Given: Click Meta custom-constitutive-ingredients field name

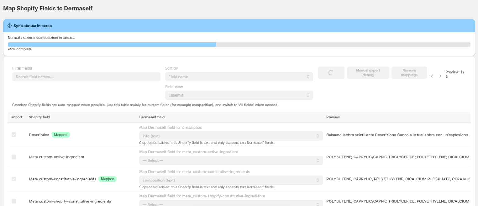Looking at the screenshot, I should click(62, 179).
